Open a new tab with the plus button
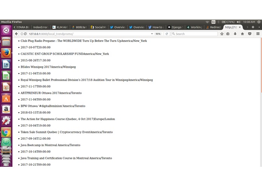 (x=253, y=27)
